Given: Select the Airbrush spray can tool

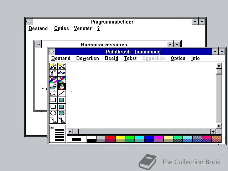Looking at the screenshot, I should pyautogui.click(x=53, y=73).
